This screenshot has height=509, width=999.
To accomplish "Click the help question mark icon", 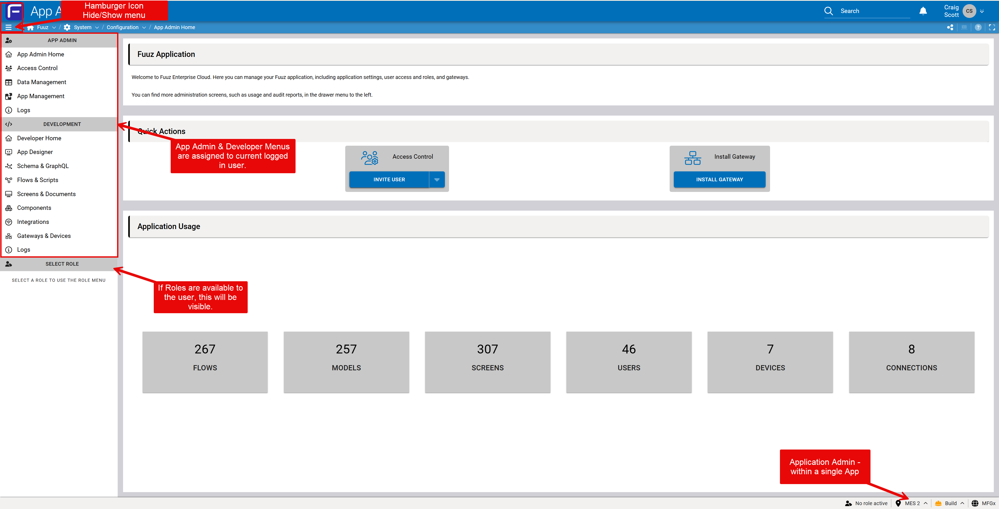I will pyautogui.click(x=978, y=27).
